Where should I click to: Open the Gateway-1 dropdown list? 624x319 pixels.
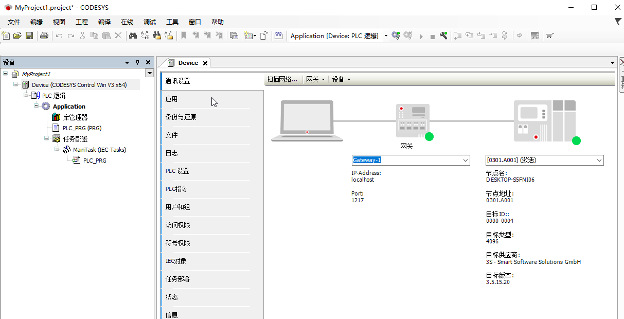click(465, 160)
